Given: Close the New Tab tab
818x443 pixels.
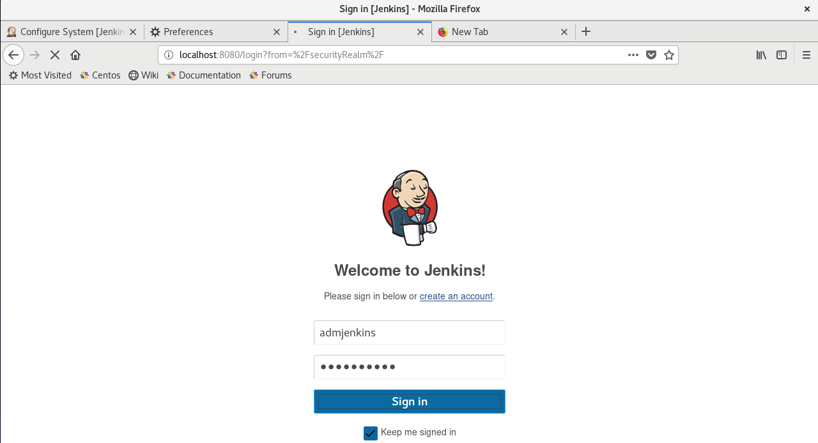Looking at the screenshot, I should [x=564, y=32].
